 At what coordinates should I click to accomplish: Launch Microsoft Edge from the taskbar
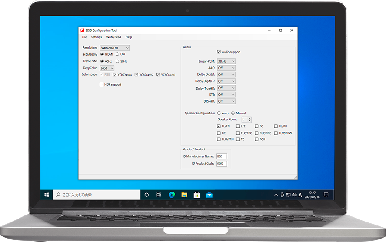click(x=171, y=195)
